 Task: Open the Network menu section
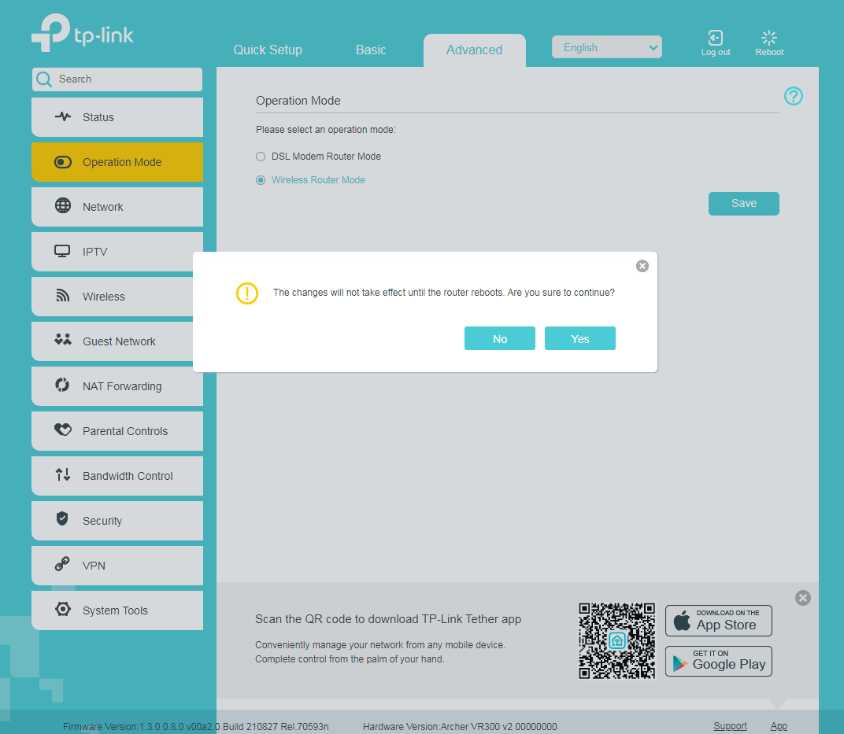pyautogui.click(x=117, y=207)
